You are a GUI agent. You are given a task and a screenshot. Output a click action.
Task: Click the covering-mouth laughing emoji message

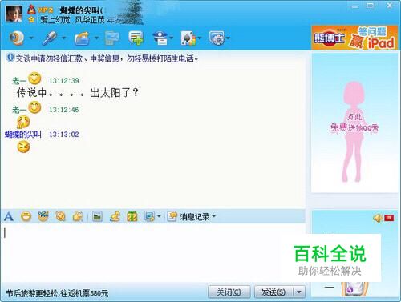23,123
